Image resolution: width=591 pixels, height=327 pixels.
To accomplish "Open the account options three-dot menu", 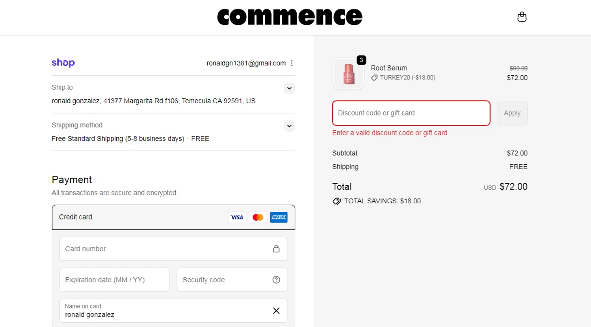I will [x=292, y=63].
